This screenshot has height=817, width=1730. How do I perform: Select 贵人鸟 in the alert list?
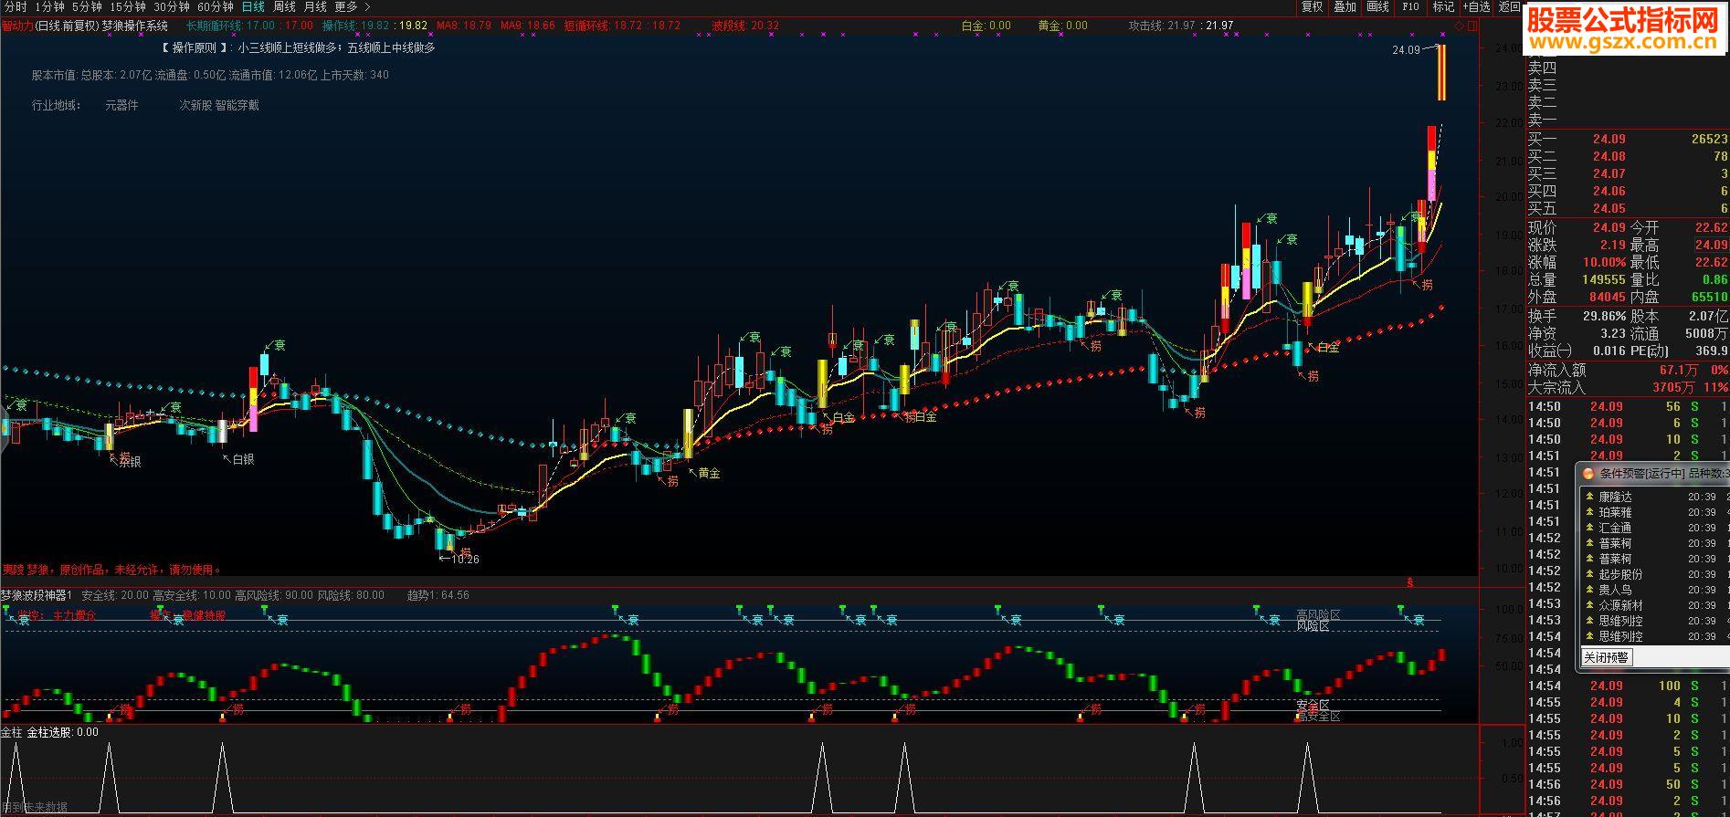pyautogui.click(x=1615, y=591)
